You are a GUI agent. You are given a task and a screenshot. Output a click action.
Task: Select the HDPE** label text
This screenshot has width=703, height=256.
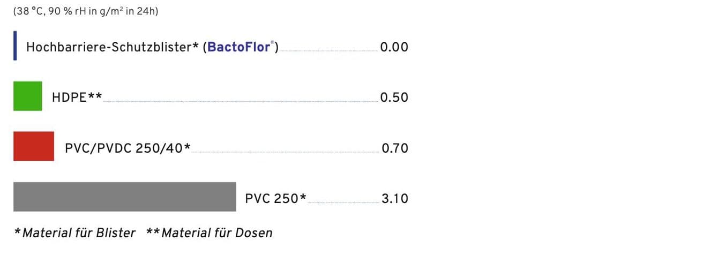click(x=77, y=97)
